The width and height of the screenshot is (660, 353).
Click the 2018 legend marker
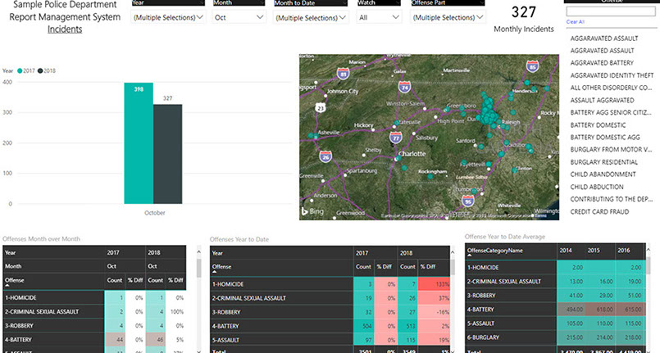click(39, 71)
